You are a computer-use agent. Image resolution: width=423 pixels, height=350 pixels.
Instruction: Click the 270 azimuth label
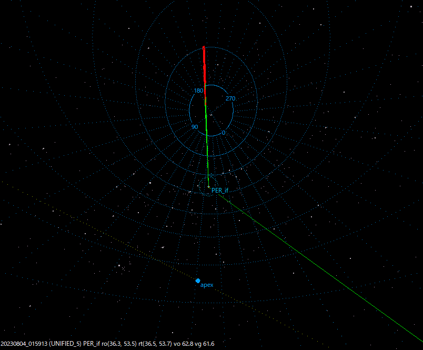(229, 97)
